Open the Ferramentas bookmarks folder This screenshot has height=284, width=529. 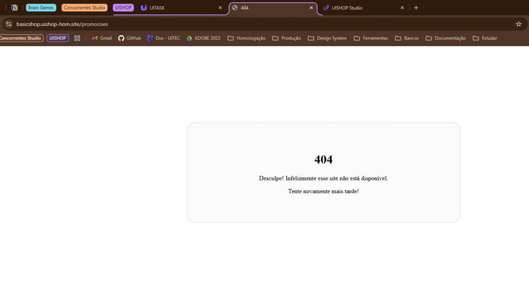pos(371,38)
